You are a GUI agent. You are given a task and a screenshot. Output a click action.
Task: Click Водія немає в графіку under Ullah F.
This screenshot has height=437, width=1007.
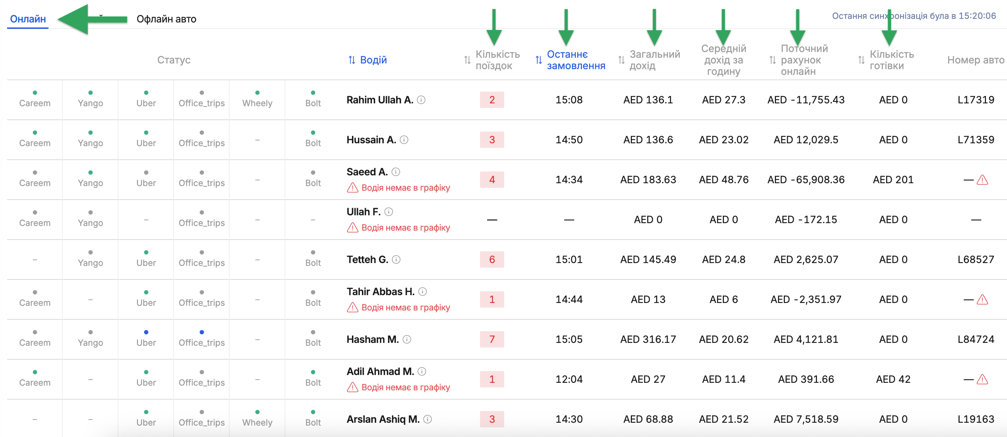405,228
